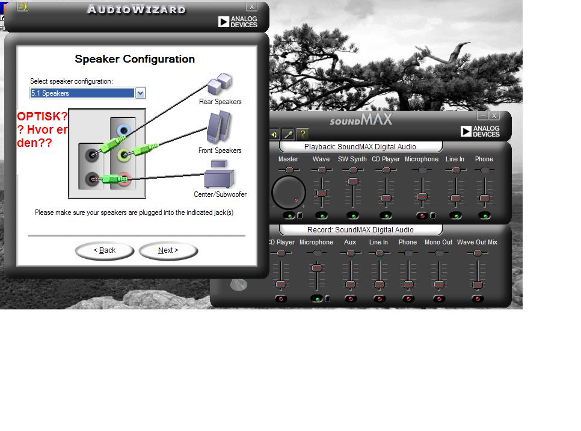Unmute playback Microphone red LED

click(x=422, y=215)
